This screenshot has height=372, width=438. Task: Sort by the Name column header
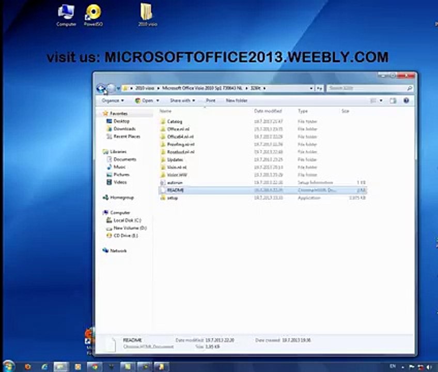[x=165, y=111]
